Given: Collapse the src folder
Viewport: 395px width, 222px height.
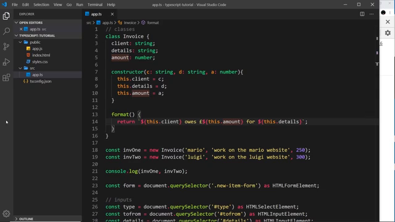Looking at the screenshot, I should pos(20,68).
